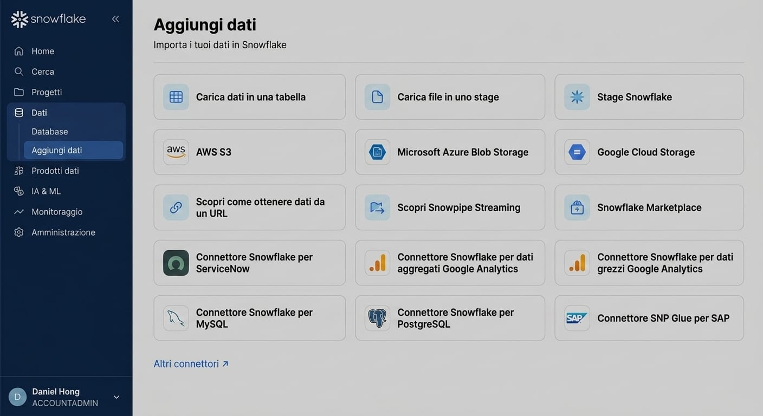The height and width of the screenshot is (416, 763).
Task: Open the Carica file in uno stage card
Action: coord(450,97)
